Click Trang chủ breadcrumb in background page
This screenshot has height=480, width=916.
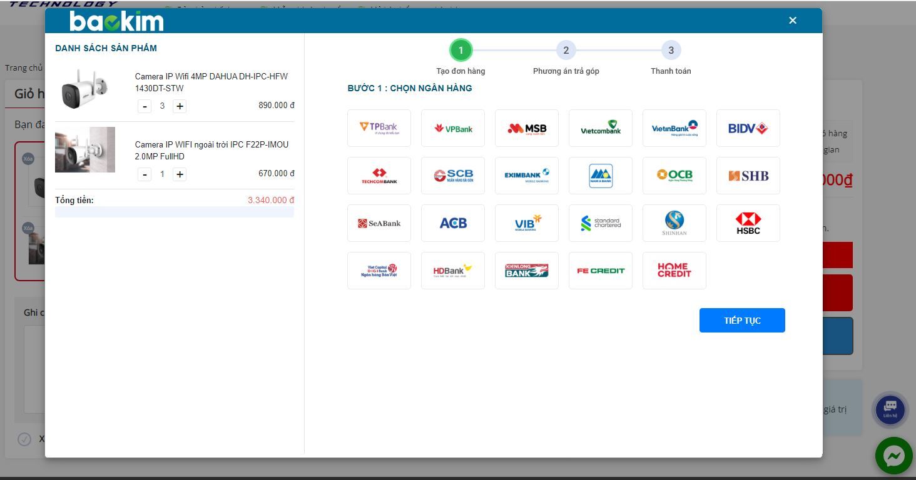[x=24, y=67]
